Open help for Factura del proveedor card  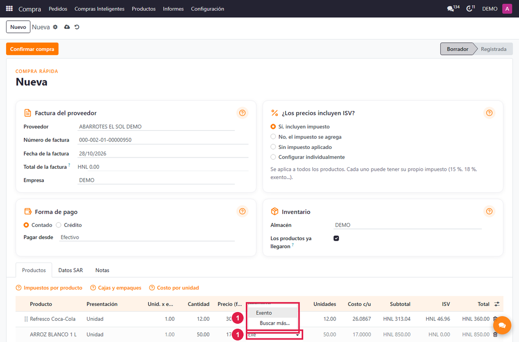click(242, 113)
